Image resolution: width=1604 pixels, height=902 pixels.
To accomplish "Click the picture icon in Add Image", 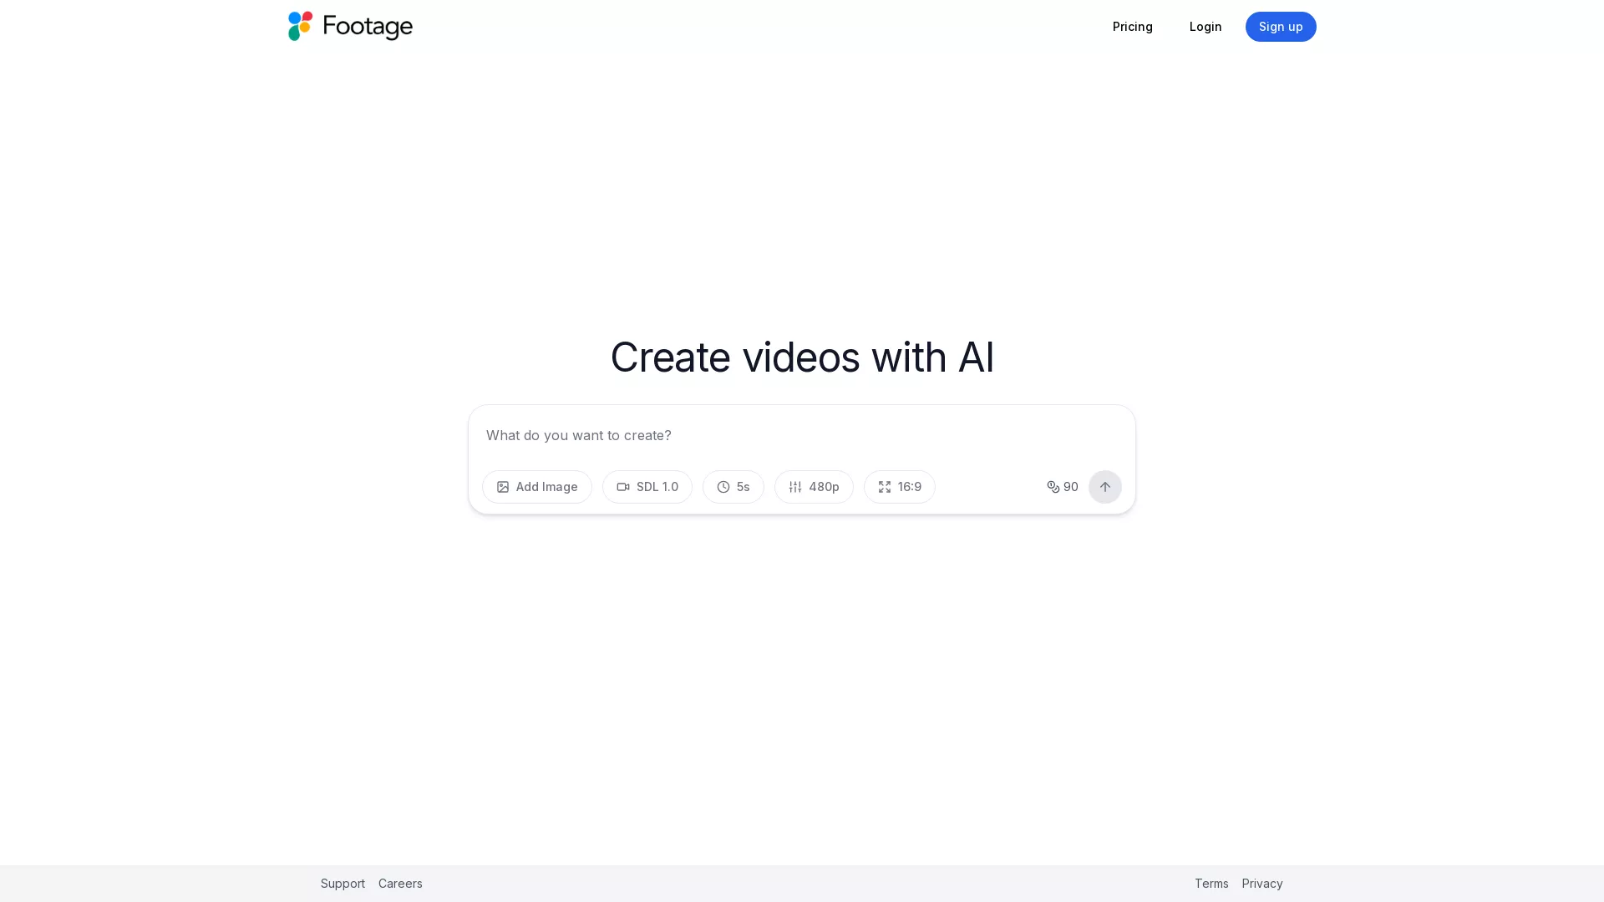I will click(x=503, y=487).
